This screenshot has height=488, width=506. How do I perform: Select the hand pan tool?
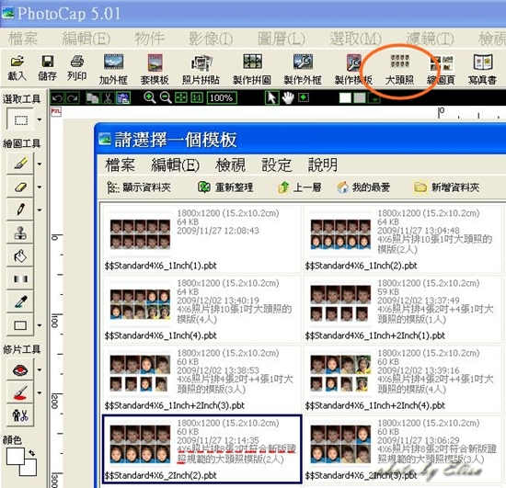tap(288, 97)
